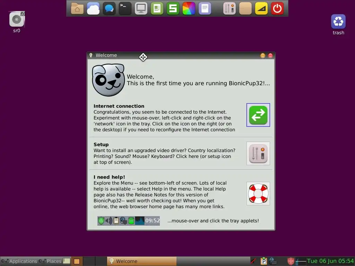
Task: Click the network computers tray icon
Action: click(x=273, y=261)
